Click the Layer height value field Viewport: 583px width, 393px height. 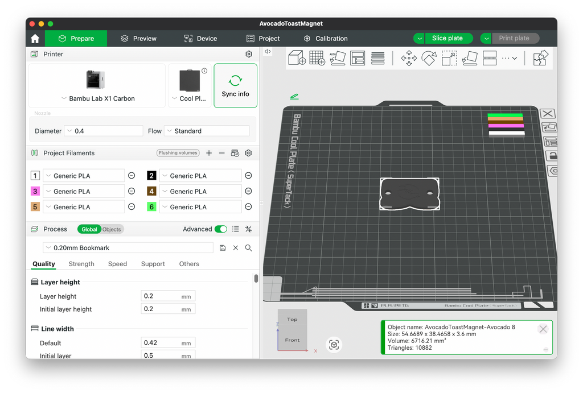click(x=168, y=296)
